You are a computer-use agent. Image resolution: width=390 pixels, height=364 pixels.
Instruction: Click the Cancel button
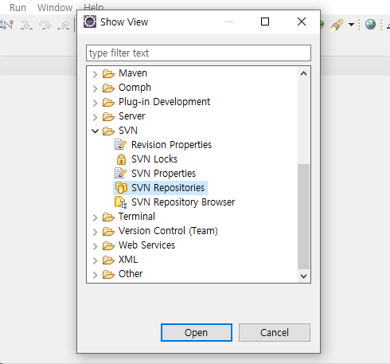(275, 332)
